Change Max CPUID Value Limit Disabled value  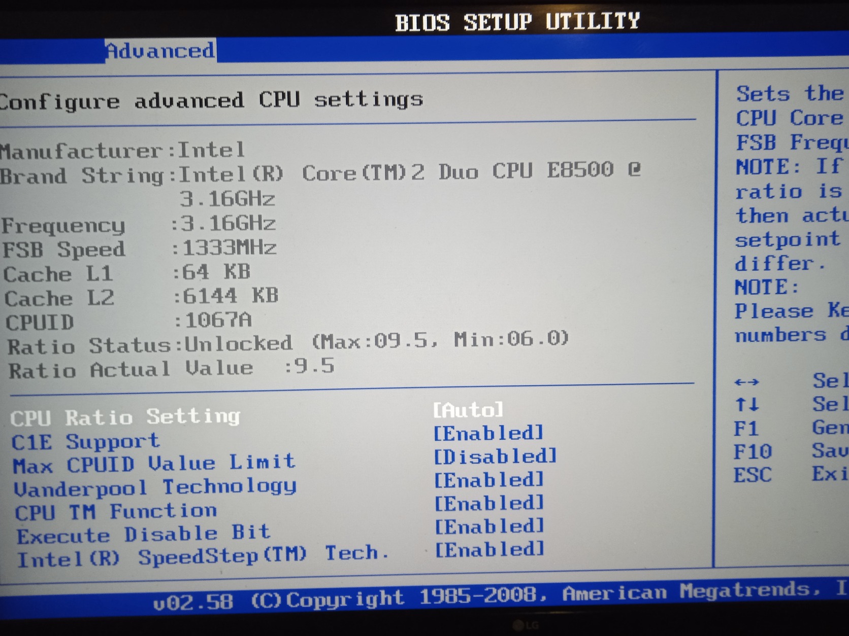[x=495, y=456]
